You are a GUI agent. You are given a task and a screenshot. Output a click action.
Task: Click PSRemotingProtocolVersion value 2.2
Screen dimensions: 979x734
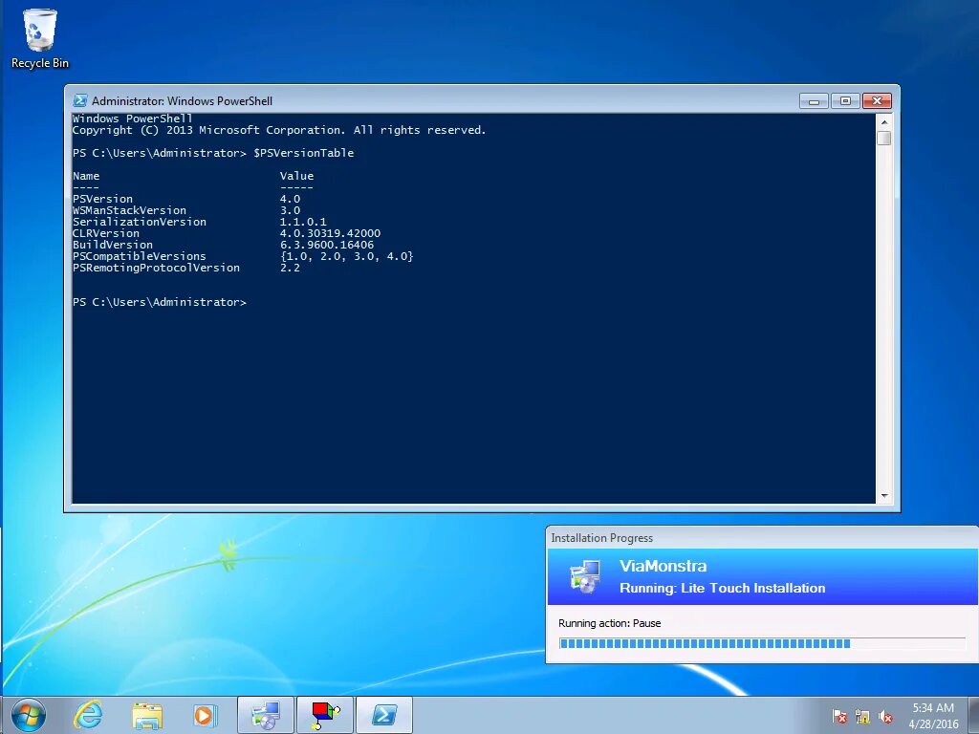[x=290, y=268]
